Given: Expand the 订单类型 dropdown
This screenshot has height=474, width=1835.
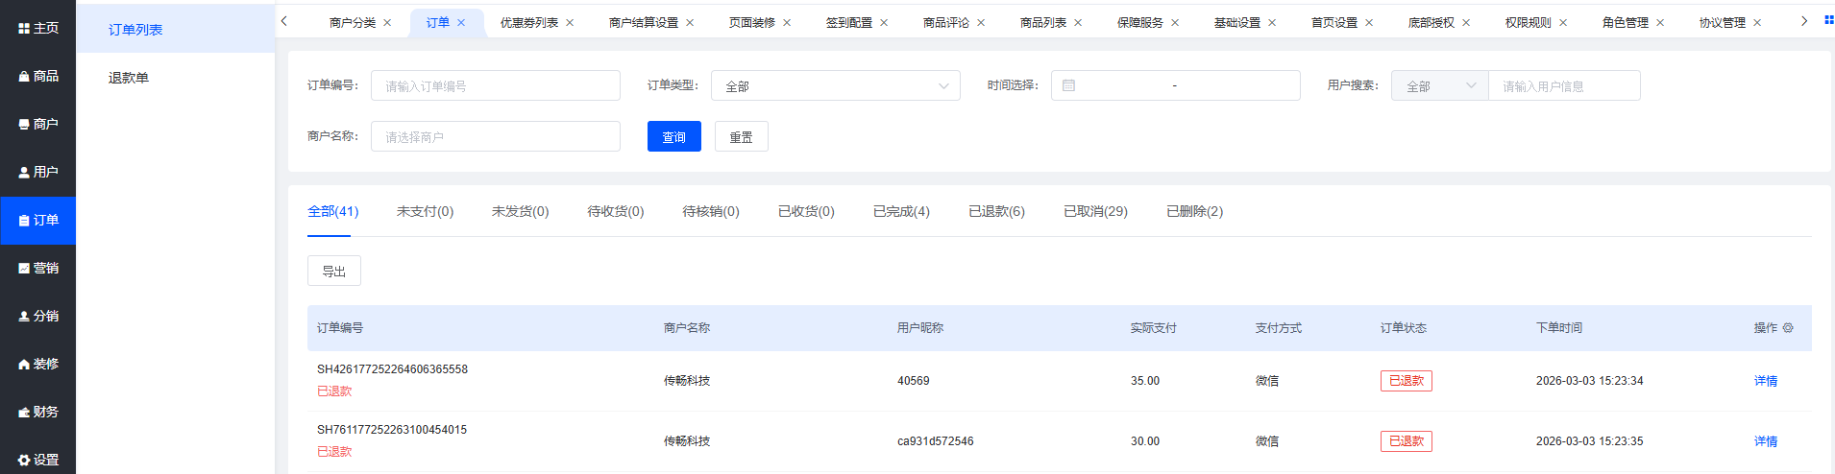Looking at the screenshot, I should coord(835,85).
